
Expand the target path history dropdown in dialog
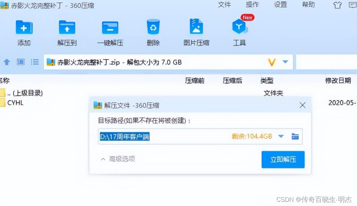281,136
